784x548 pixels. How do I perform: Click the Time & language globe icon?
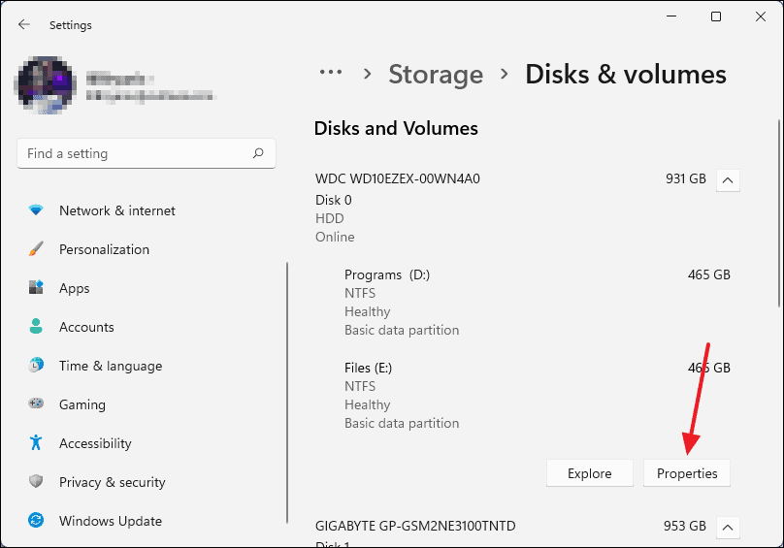[x=36, y=366]
